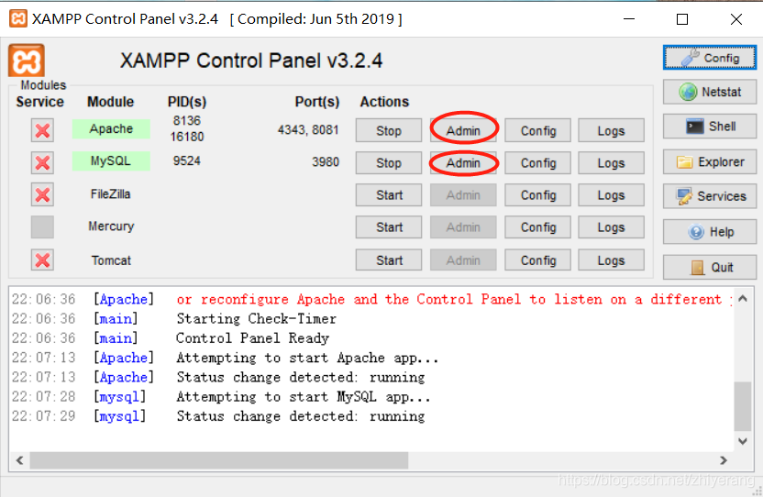
Task: Select 'Attempting to start Apache app...' line
Action: [x=307, y=358]
